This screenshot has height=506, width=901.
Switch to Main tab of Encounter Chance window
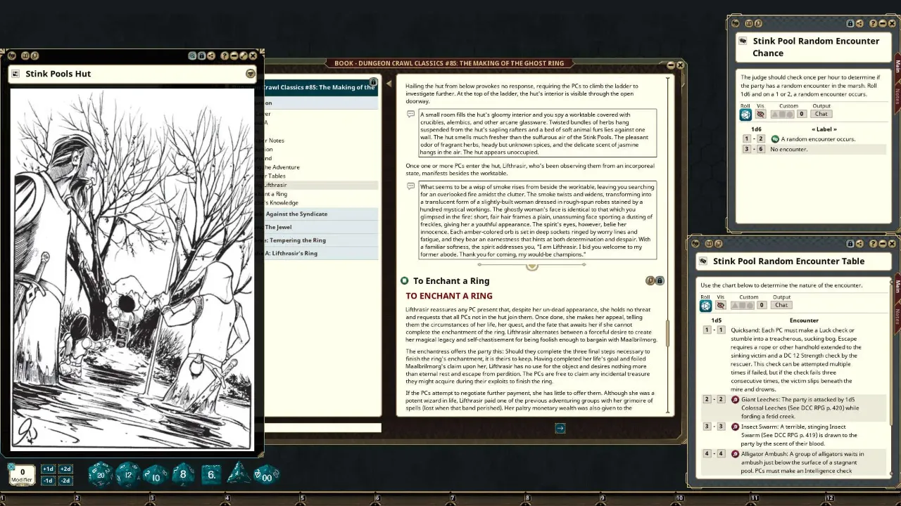pyautogui.click(x=897, y=66)
